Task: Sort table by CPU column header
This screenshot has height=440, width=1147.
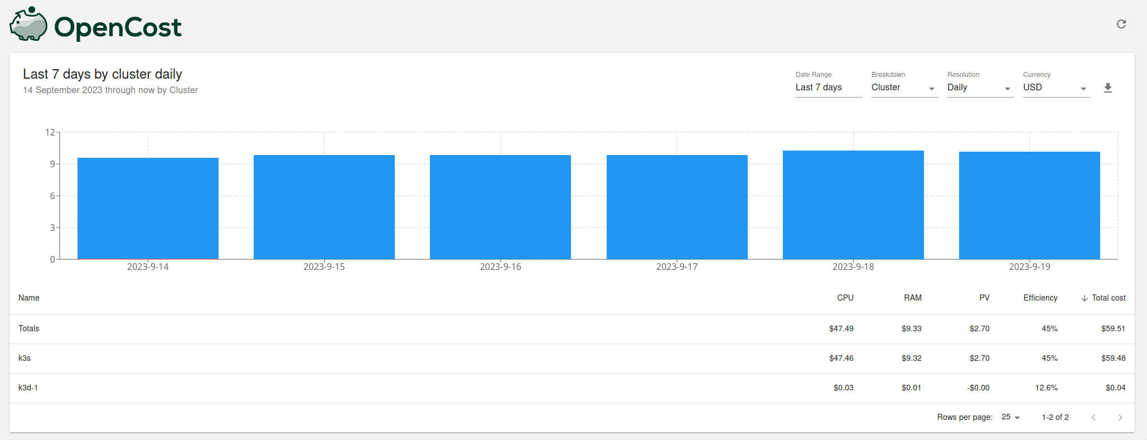Action: pyautogui.click(x=845, y=298)
